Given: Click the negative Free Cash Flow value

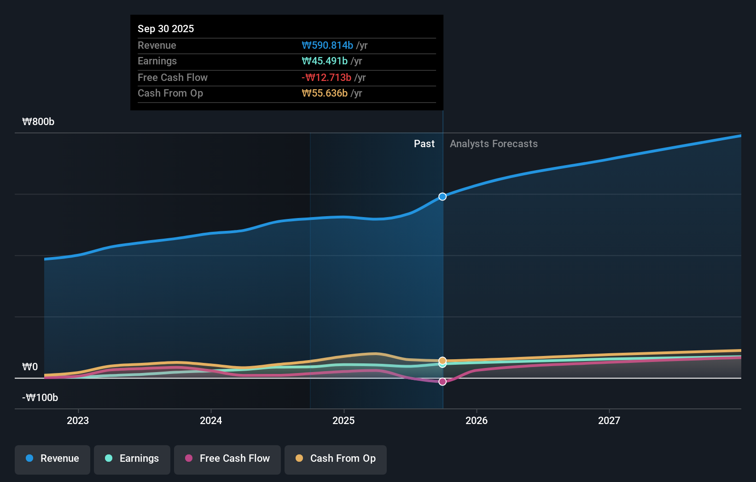Looking at the screenshot, I should pos(329,77).
